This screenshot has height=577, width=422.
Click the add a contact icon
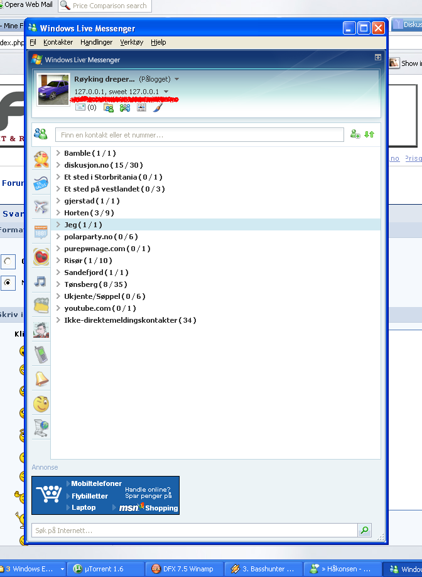point(355,134)
